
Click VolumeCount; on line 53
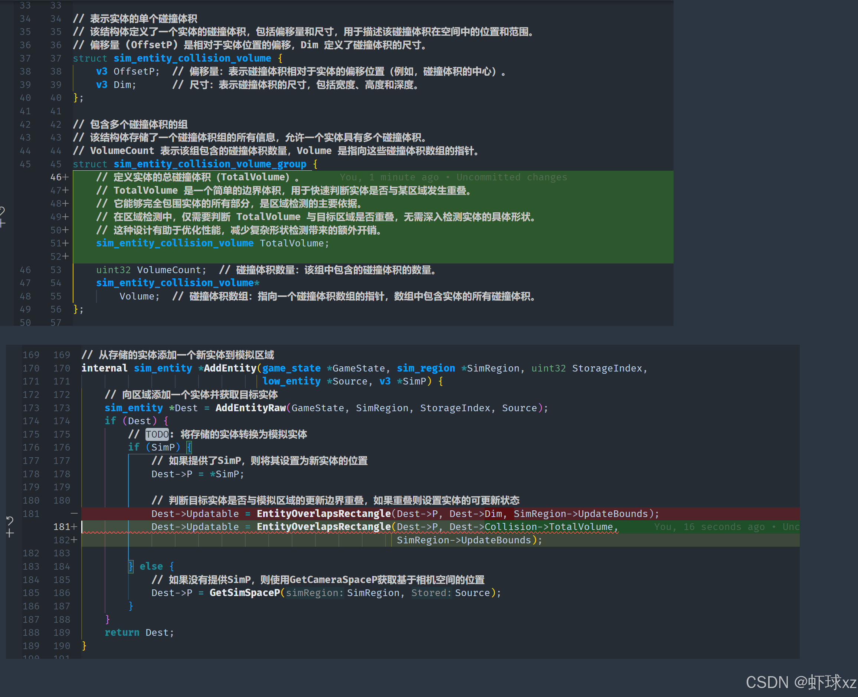(x=172, y=270)
